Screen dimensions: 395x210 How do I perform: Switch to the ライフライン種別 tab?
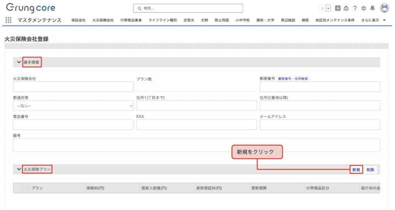(162, 20)
